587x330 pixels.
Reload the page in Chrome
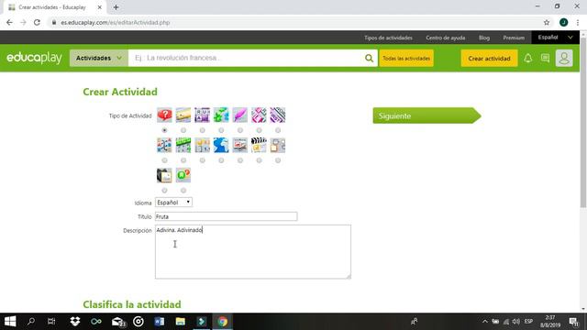pyautogui.click(x=37, y=22)
